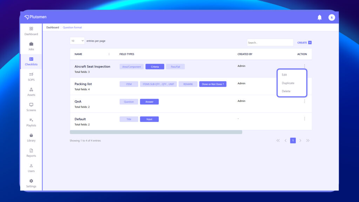Go to the previous page arrow
The height and width of the screenshot is (202, 359).
285,140
